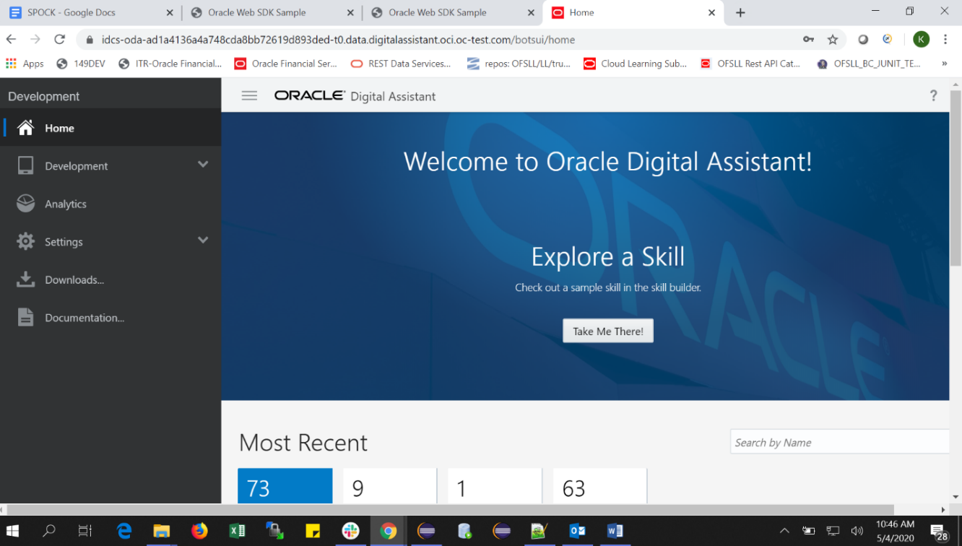
Task: Launch Excel from the taskbar
Action: [x=237, y=531]
